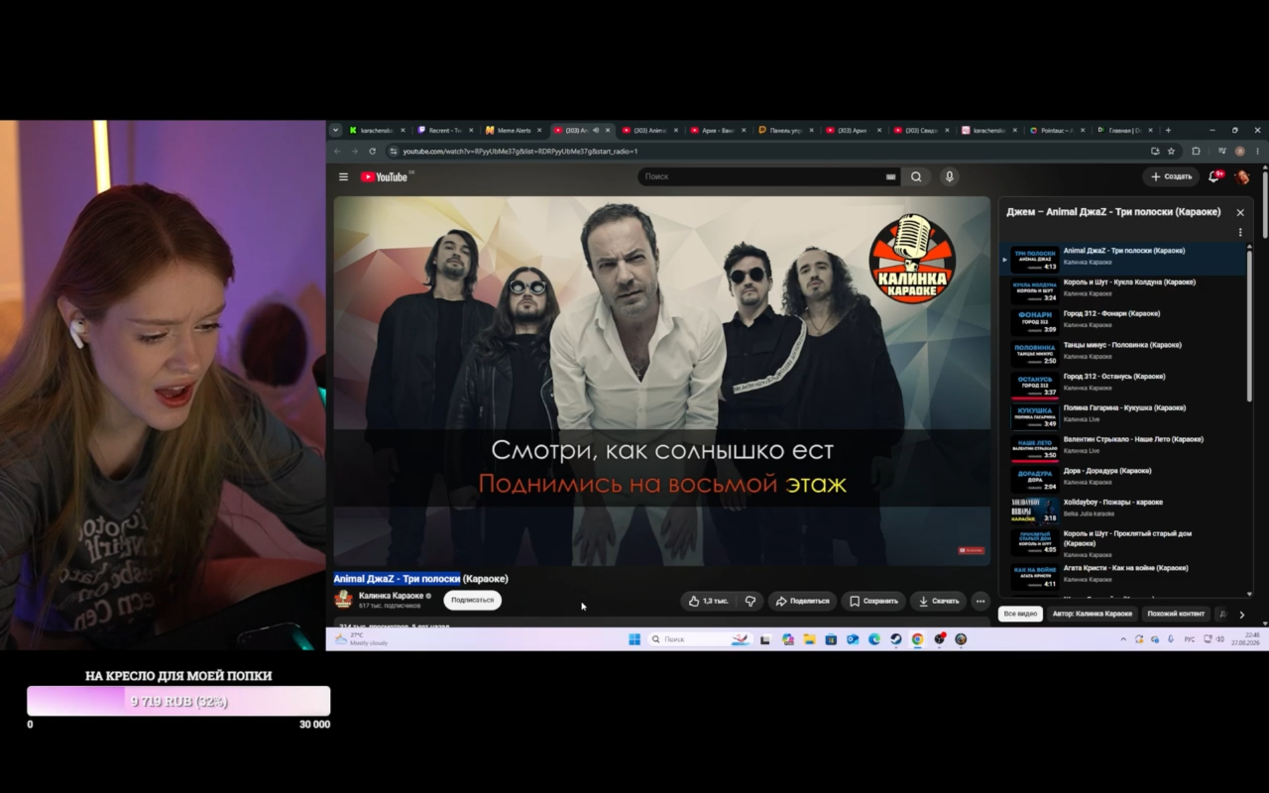Open the Jam playlist three-dot options menu
This screenshot has height=793, width=1269.
[1240, 233]
